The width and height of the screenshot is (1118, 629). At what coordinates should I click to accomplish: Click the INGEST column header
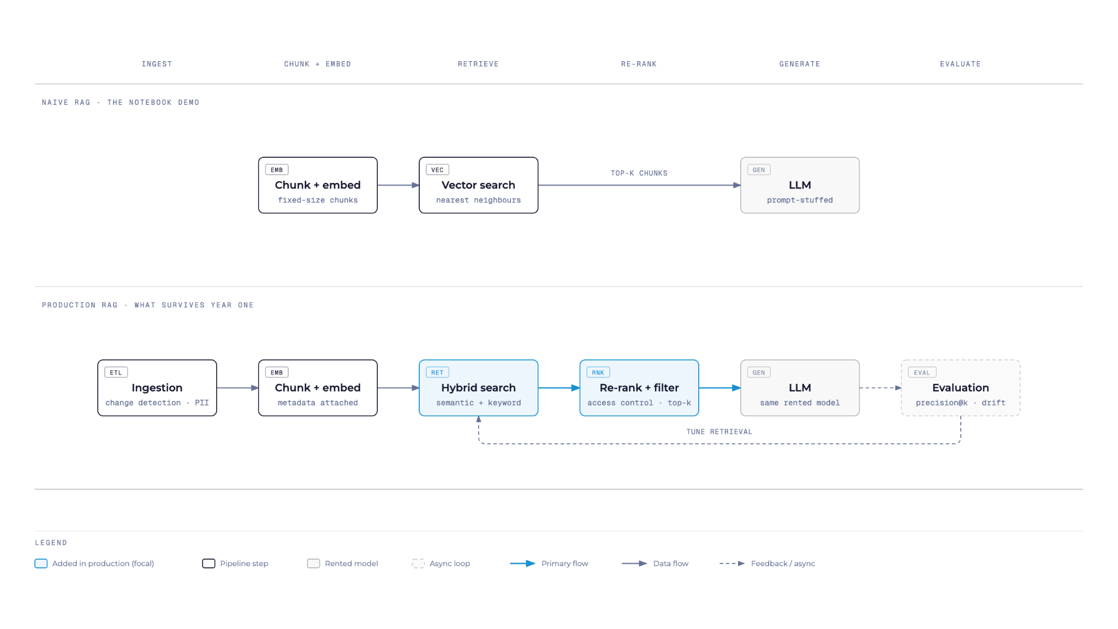(x=157, y=64)
